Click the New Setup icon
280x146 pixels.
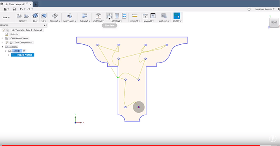click(19, 16)
